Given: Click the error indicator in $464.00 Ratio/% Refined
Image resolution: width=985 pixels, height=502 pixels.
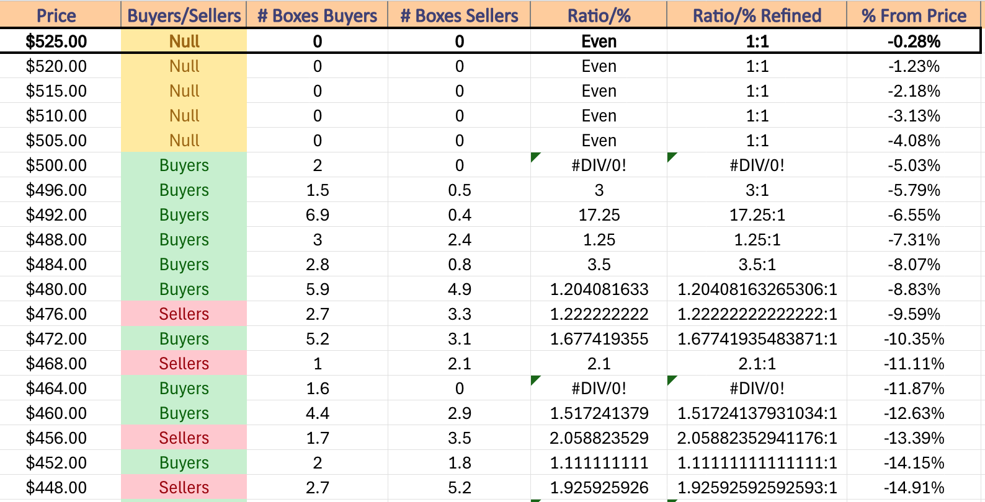Looking at the screenshot, I should click(671, 380).
